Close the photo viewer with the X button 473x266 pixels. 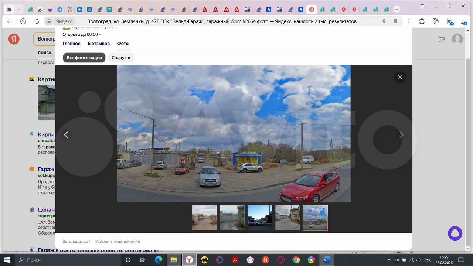pos(400,77)
